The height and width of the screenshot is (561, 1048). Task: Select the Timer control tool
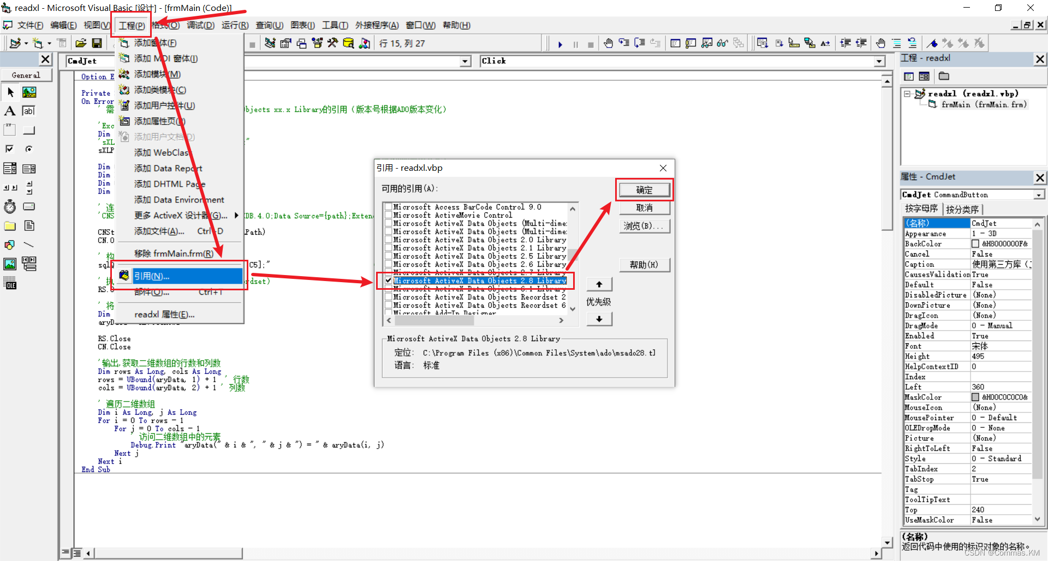(x=10, y=207)
